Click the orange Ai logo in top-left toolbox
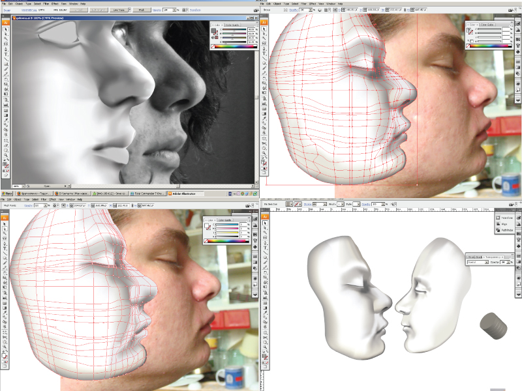This screenshot has width=522, height=391. (5, 22)
